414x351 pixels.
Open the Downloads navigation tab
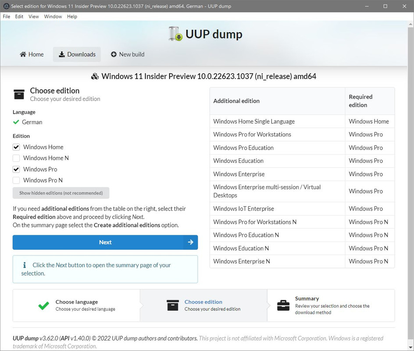[x=77, y=54]
